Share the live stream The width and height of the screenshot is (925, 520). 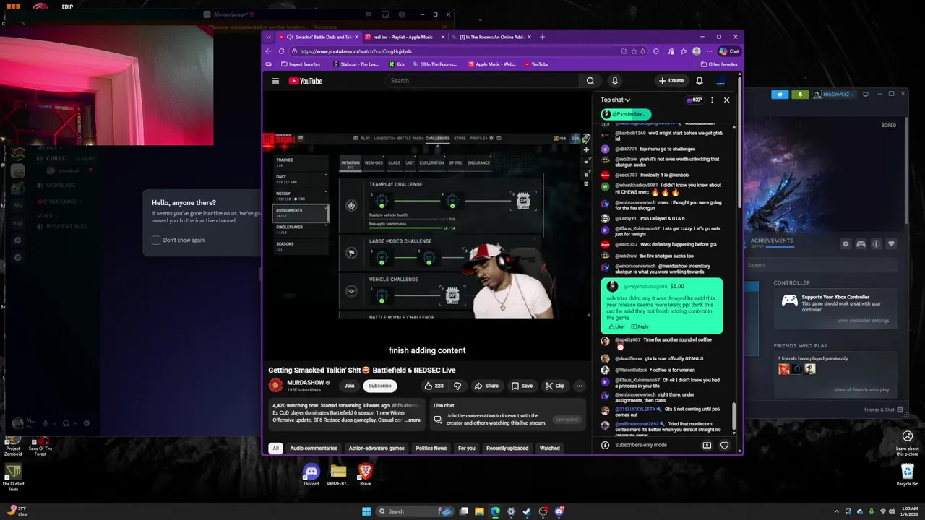[486, 386]
